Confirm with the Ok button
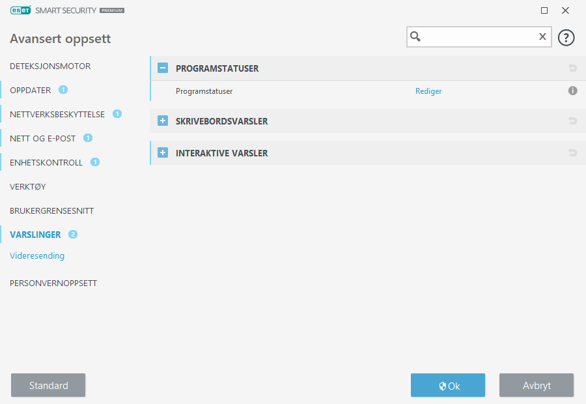The width and height of the screenshot is (586, 404). click(x=448, y=385)
